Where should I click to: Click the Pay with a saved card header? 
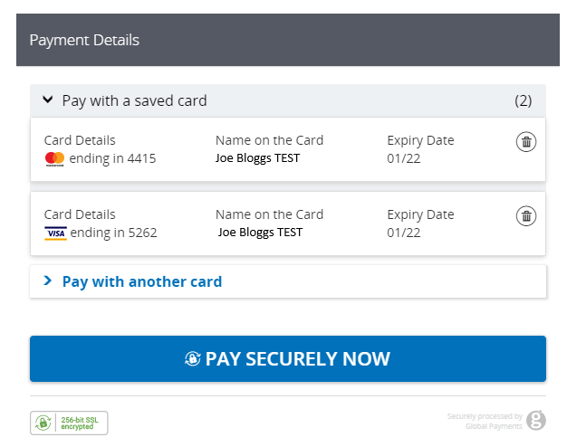[x=288, y=100]
